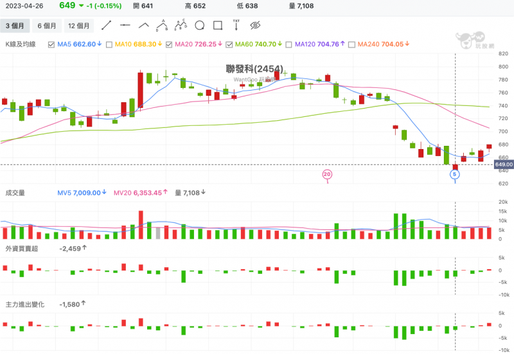Activate the TXT text annotation tool
514x354 pixels.
236,26
